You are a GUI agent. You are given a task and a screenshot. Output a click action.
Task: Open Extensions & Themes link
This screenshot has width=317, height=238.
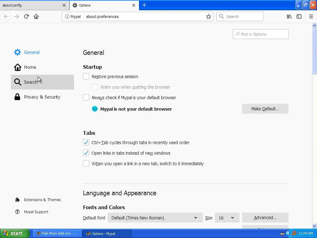tap(42, 200)
